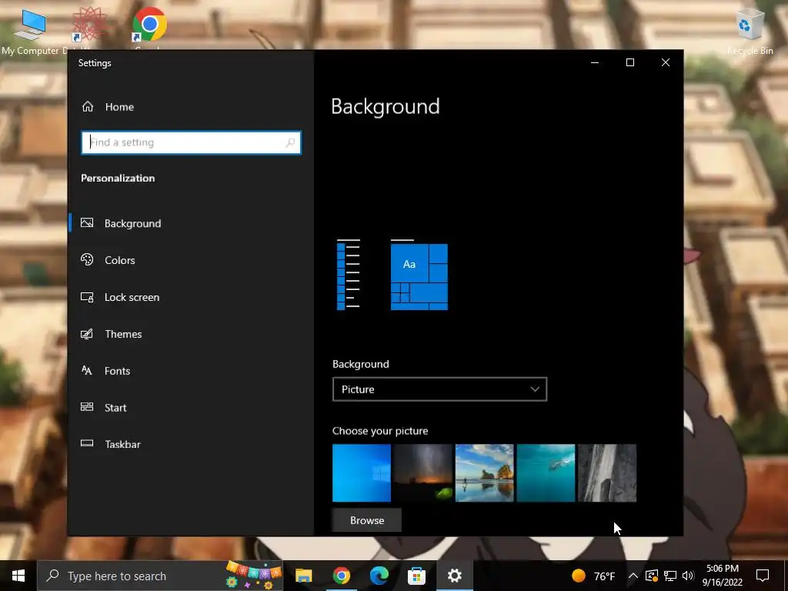788x591 pixels.
Task: Open the volume speaker tray icon
Action: pyautogui.click(x=688, y=576)
